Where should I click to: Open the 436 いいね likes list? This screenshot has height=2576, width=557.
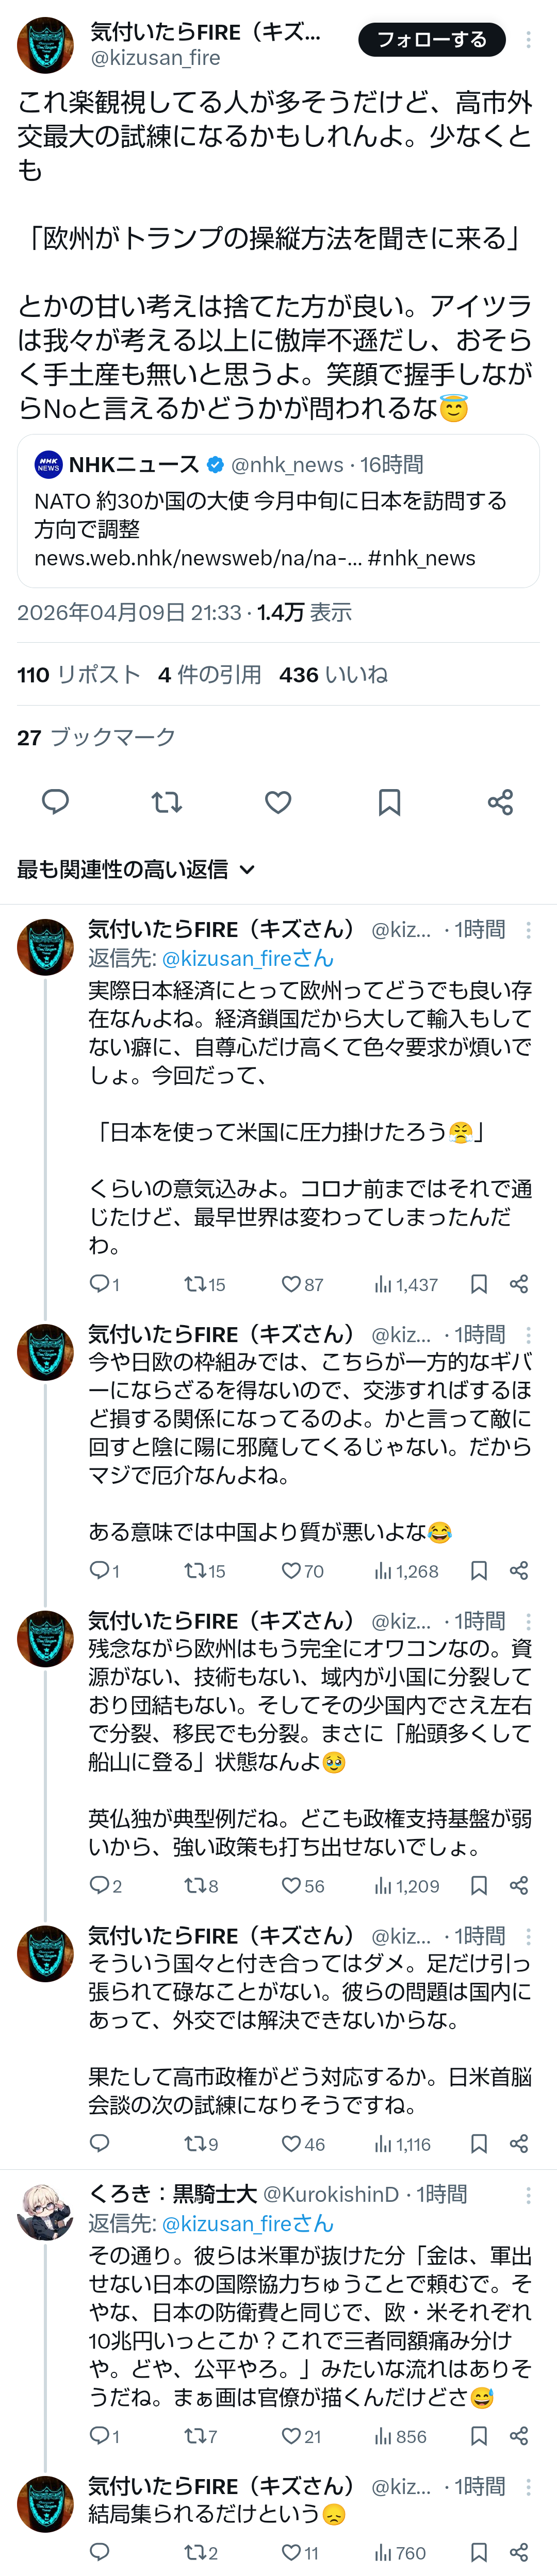point(333,674)
